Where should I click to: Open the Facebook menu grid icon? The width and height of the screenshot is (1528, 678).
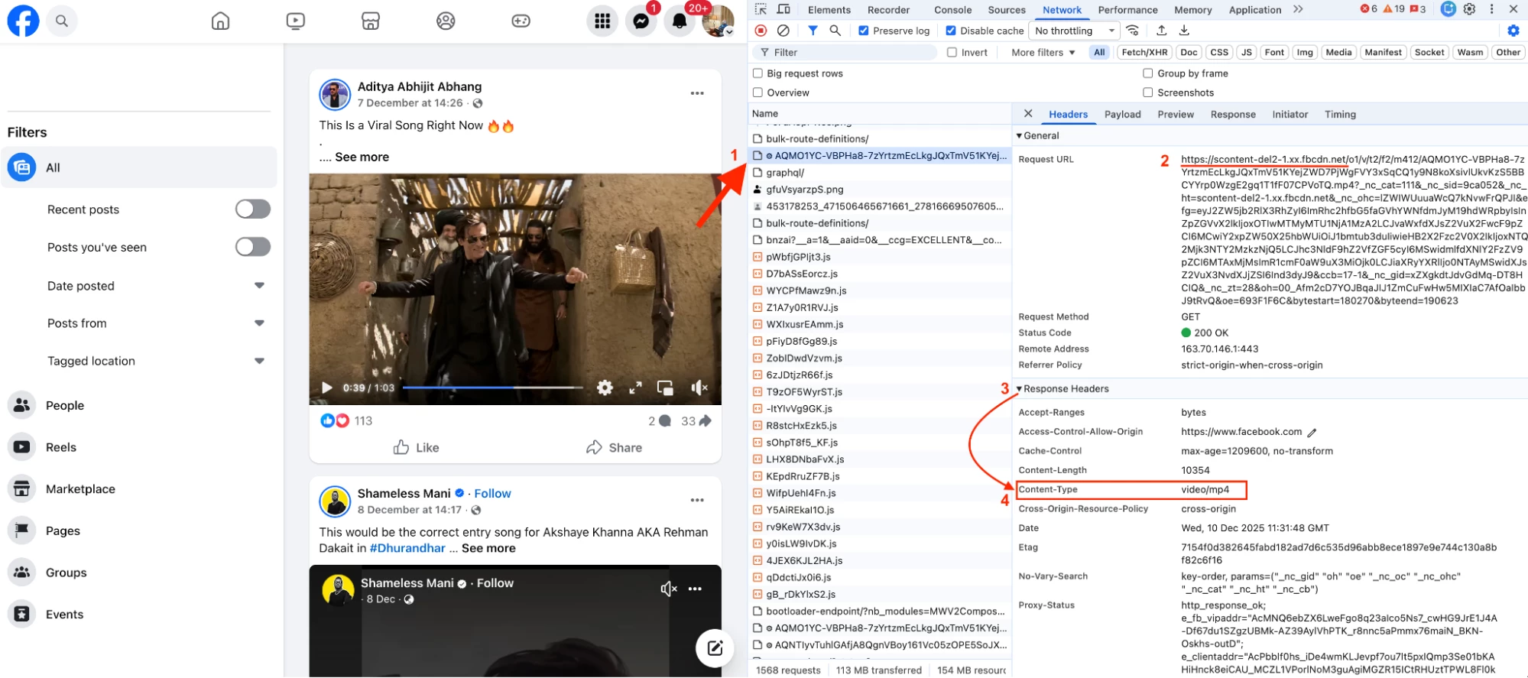click(x=602, y=21)
